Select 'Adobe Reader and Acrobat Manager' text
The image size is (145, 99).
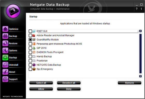coord(55,35)
